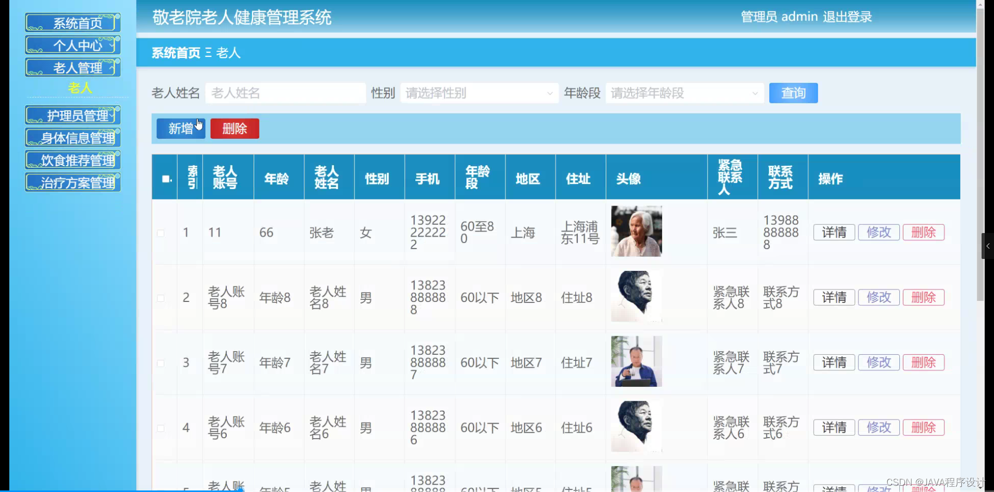Click 修改 for 张老
Screen dimensions: 994x492
coord(879,233)
